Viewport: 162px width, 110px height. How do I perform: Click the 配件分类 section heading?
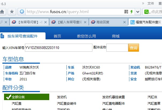(13, 88)
